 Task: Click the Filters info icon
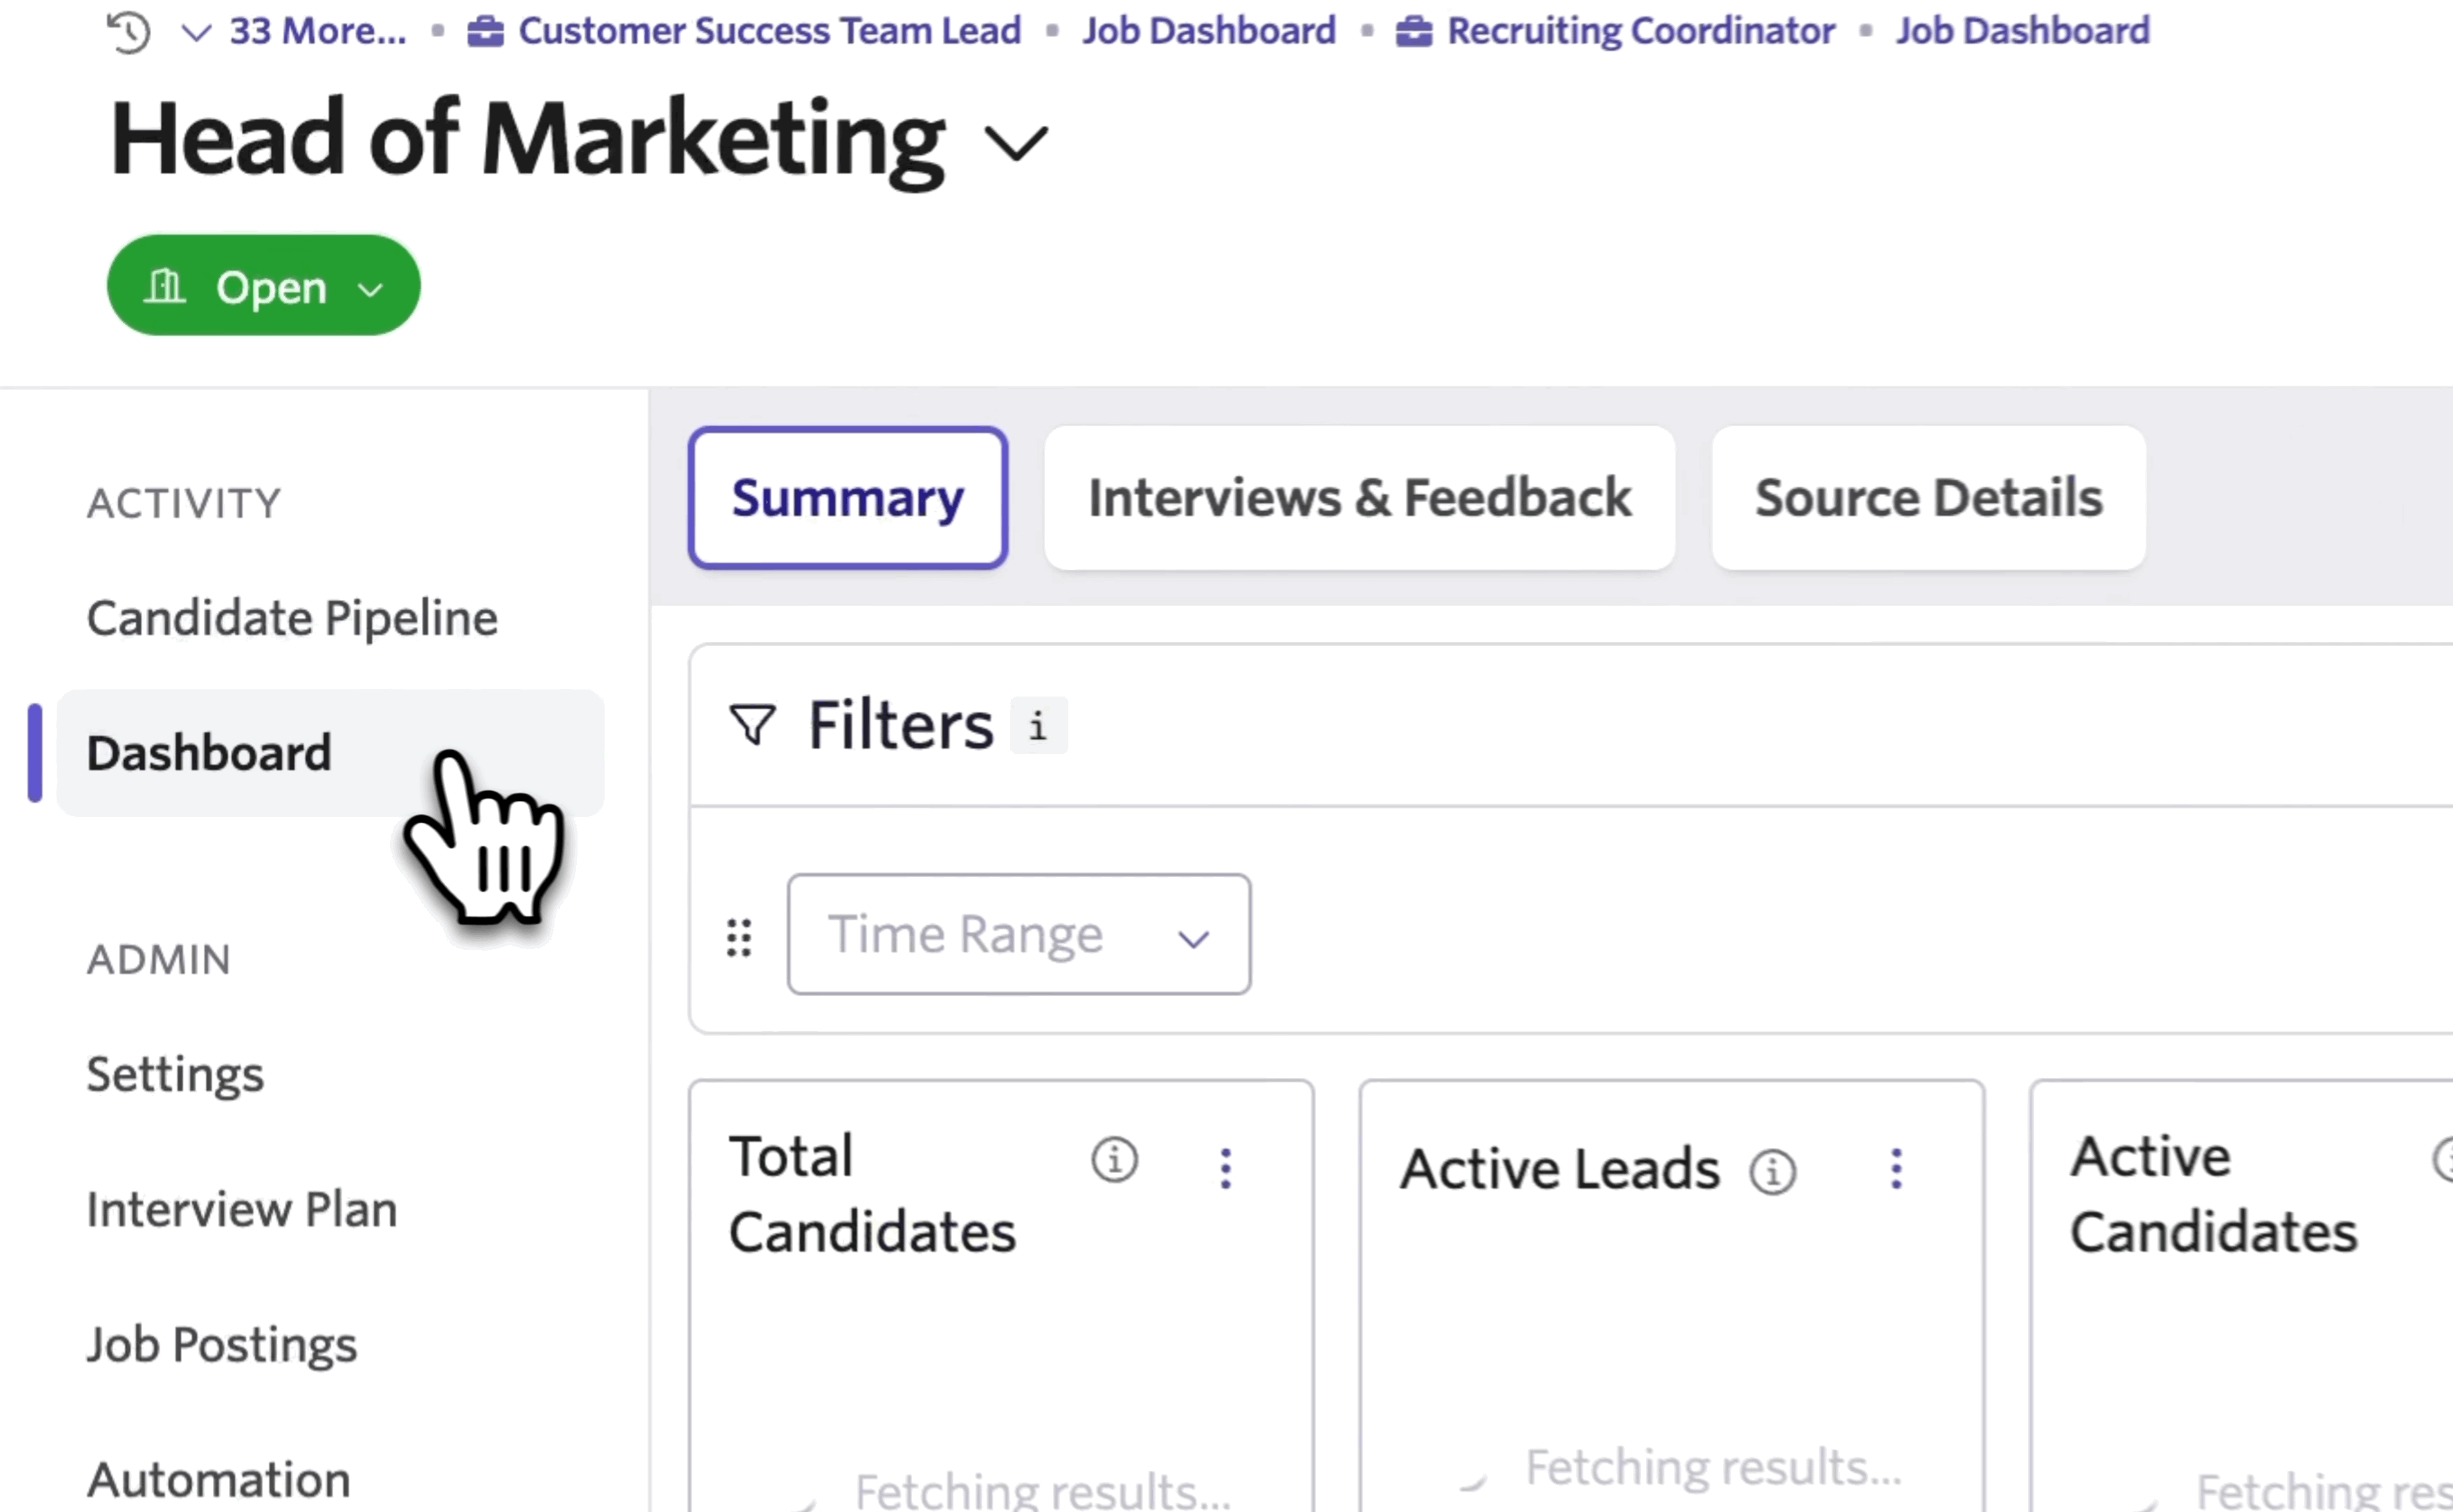1038,725
